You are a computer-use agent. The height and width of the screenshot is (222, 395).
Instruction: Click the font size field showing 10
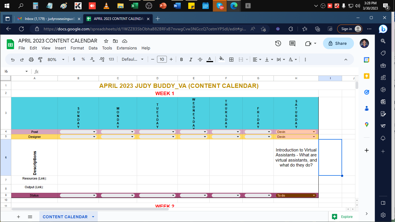(x=162, y=59)
